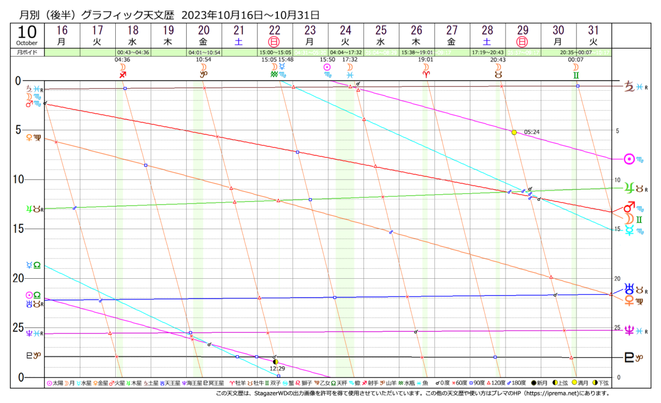Image resolution: width=661 pixels, height=403 pixels.
Task: Click the Saturn glyph at top right
Action: click(629, 86)
